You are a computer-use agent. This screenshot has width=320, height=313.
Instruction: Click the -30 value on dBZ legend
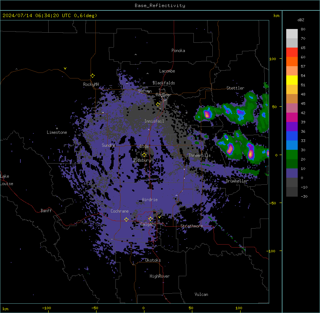click(304, 197)
